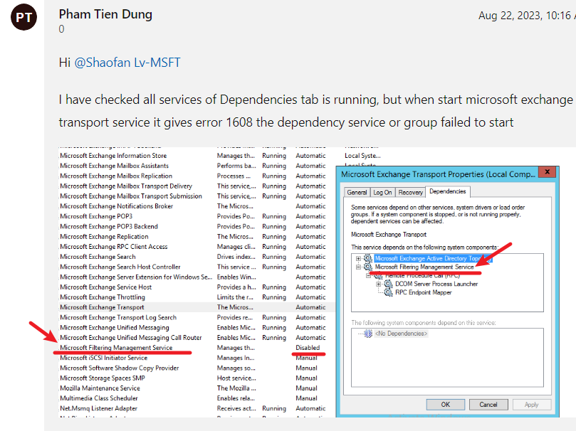Select Microsoft Exchange Mailbox Assistants service
Viewport: 576px width, 431px height.
pos(114,166)
